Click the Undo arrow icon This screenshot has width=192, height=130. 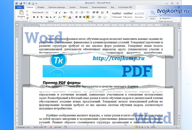[24, 3]
